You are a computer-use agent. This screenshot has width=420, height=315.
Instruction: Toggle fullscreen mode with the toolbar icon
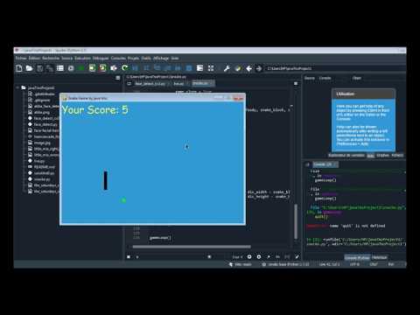[x=211, y=68]
